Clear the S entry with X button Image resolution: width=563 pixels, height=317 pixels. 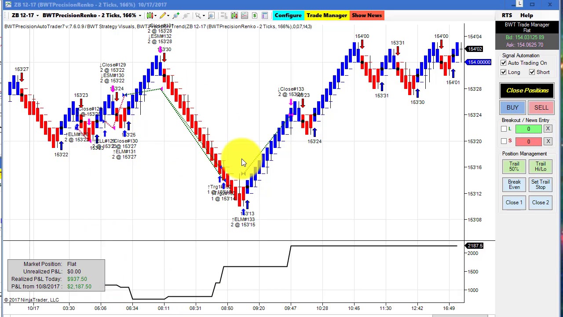pos(548,141)
